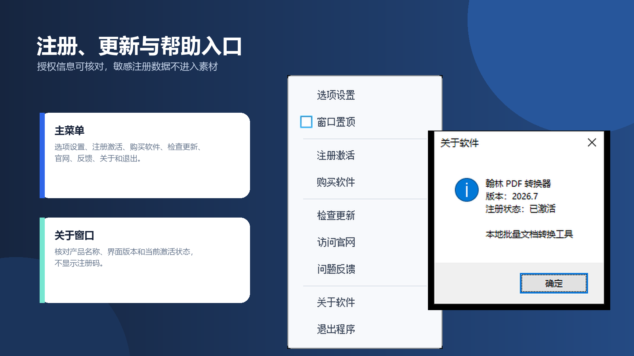
Task: Click the 主菜单 card heading
Action: pyautogui.click(x=69, y=131)
